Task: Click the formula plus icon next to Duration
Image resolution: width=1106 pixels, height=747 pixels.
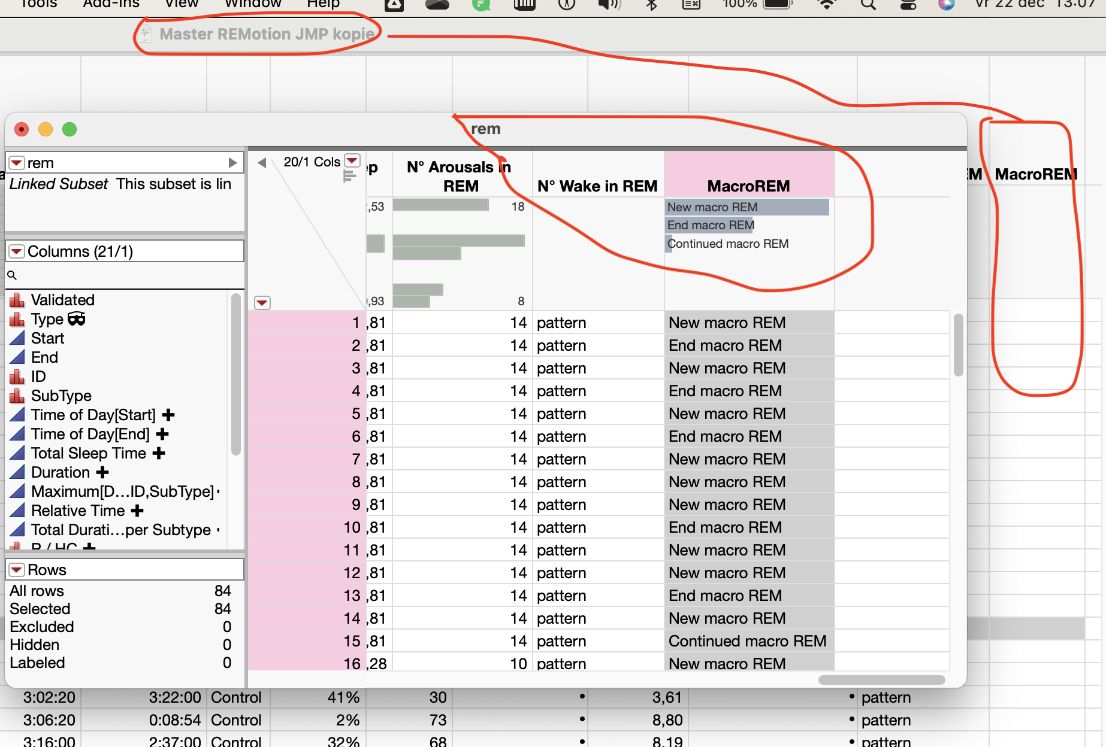Action: pos(102,472)
